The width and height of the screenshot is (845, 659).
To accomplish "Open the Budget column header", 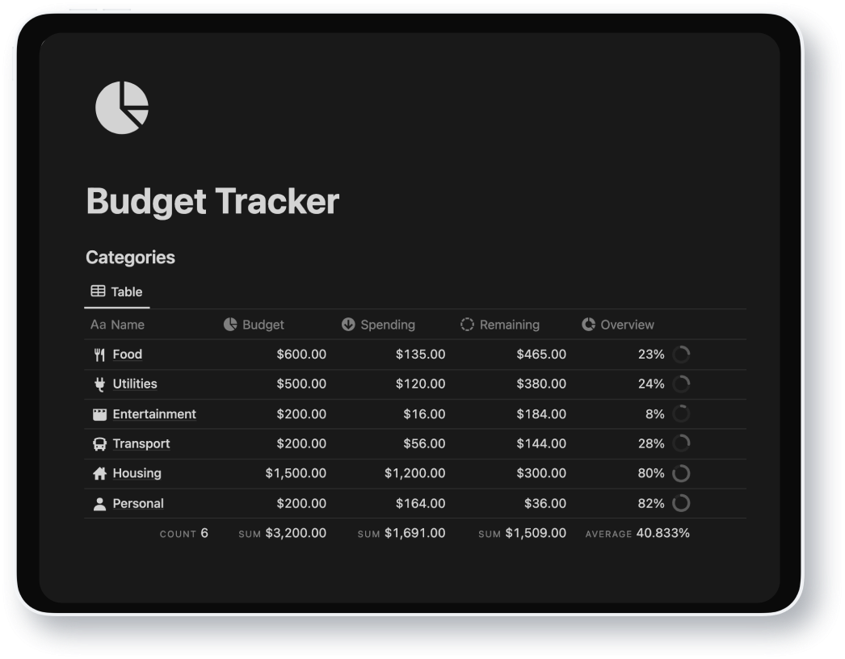I will pos(254,325).
